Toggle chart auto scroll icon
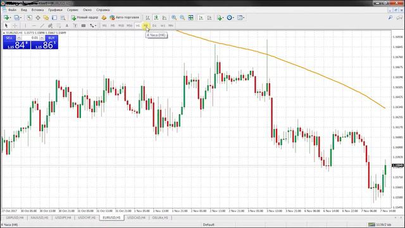This screenshot has width=405, height=228. point(201,18)
